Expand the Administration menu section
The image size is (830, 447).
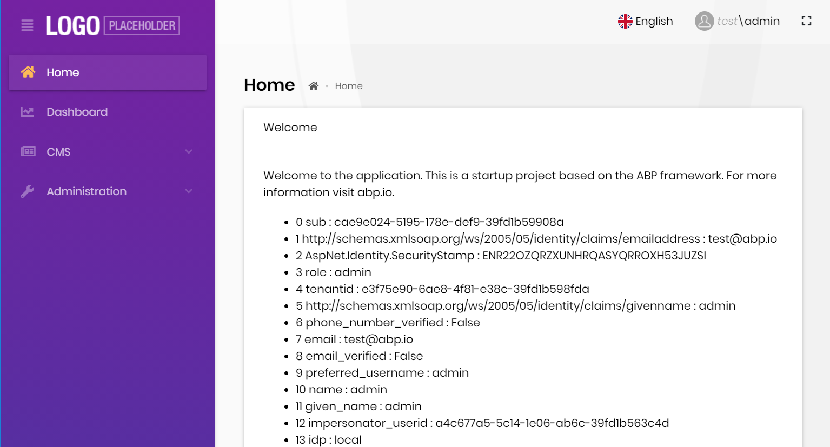pos(189,191)
